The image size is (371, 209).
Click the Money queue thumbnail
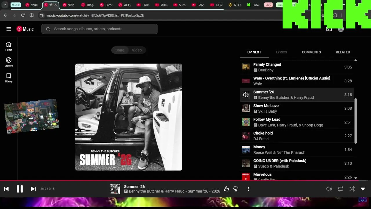[246, 149]
